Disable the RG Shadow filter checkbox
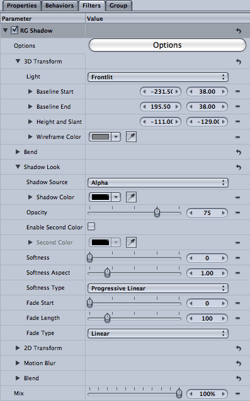The height and width of the screenshot is (401, 250). point(14,30)
